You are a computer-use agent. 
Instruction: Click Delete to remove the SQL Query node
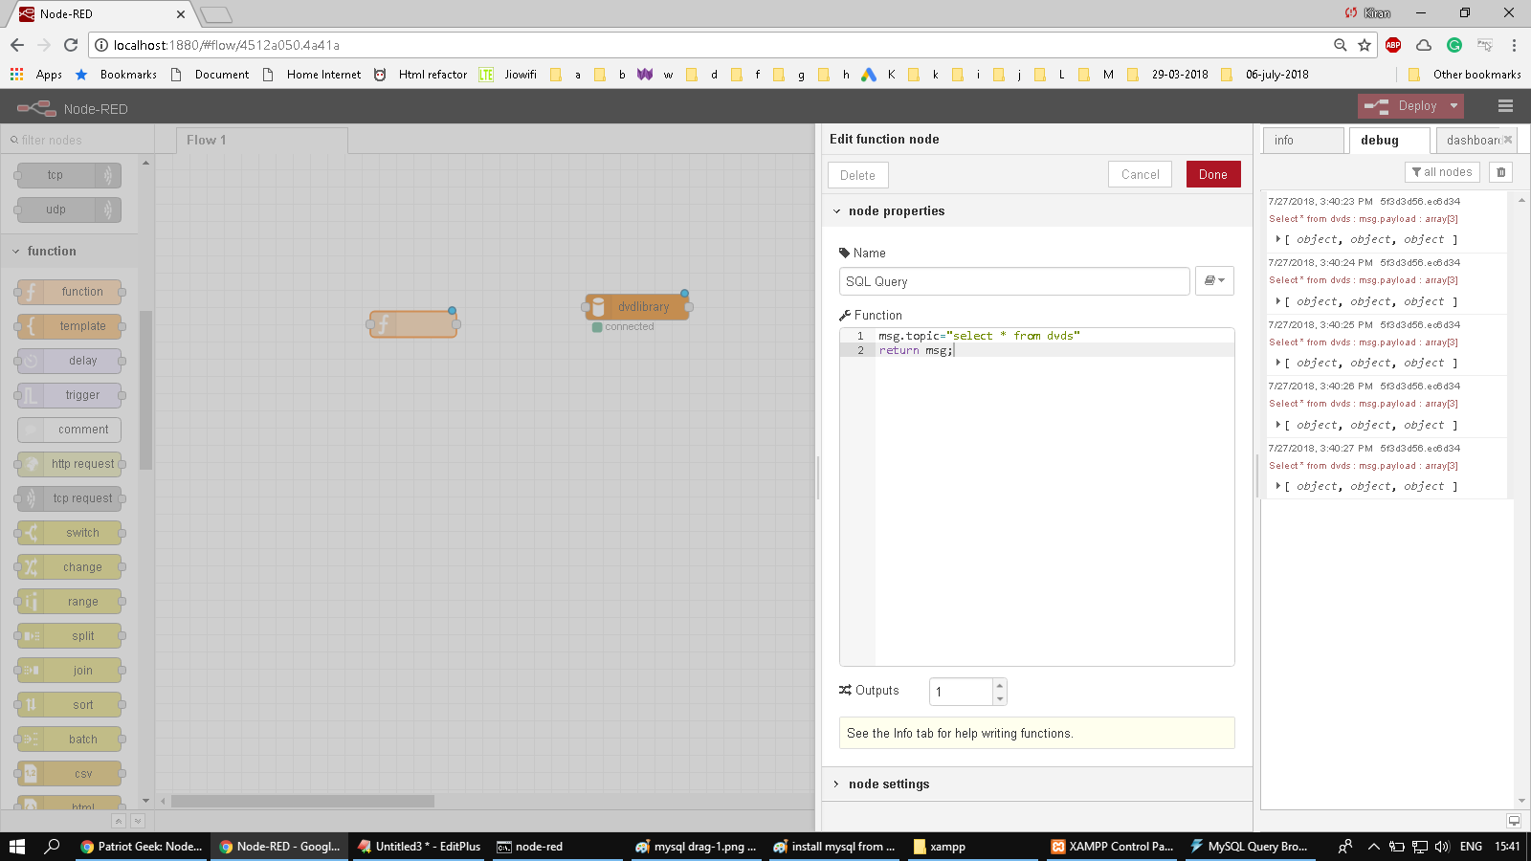click(x=857, y=175)
